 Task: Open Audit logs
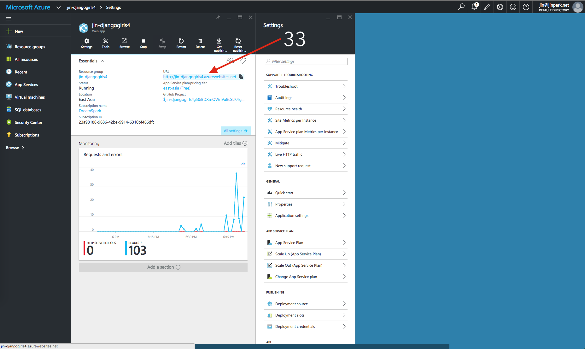(x=306, y=97)
